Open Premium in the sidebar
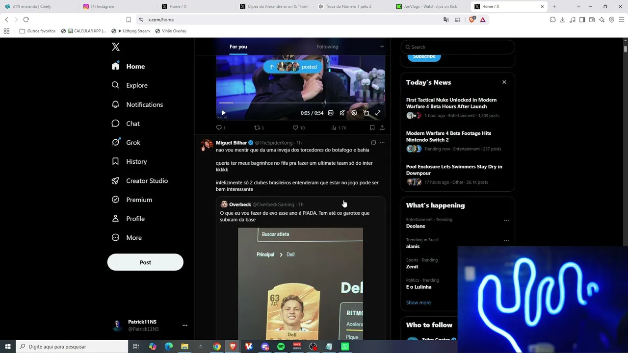The image size is (628, 353). (x=132, y=200)
